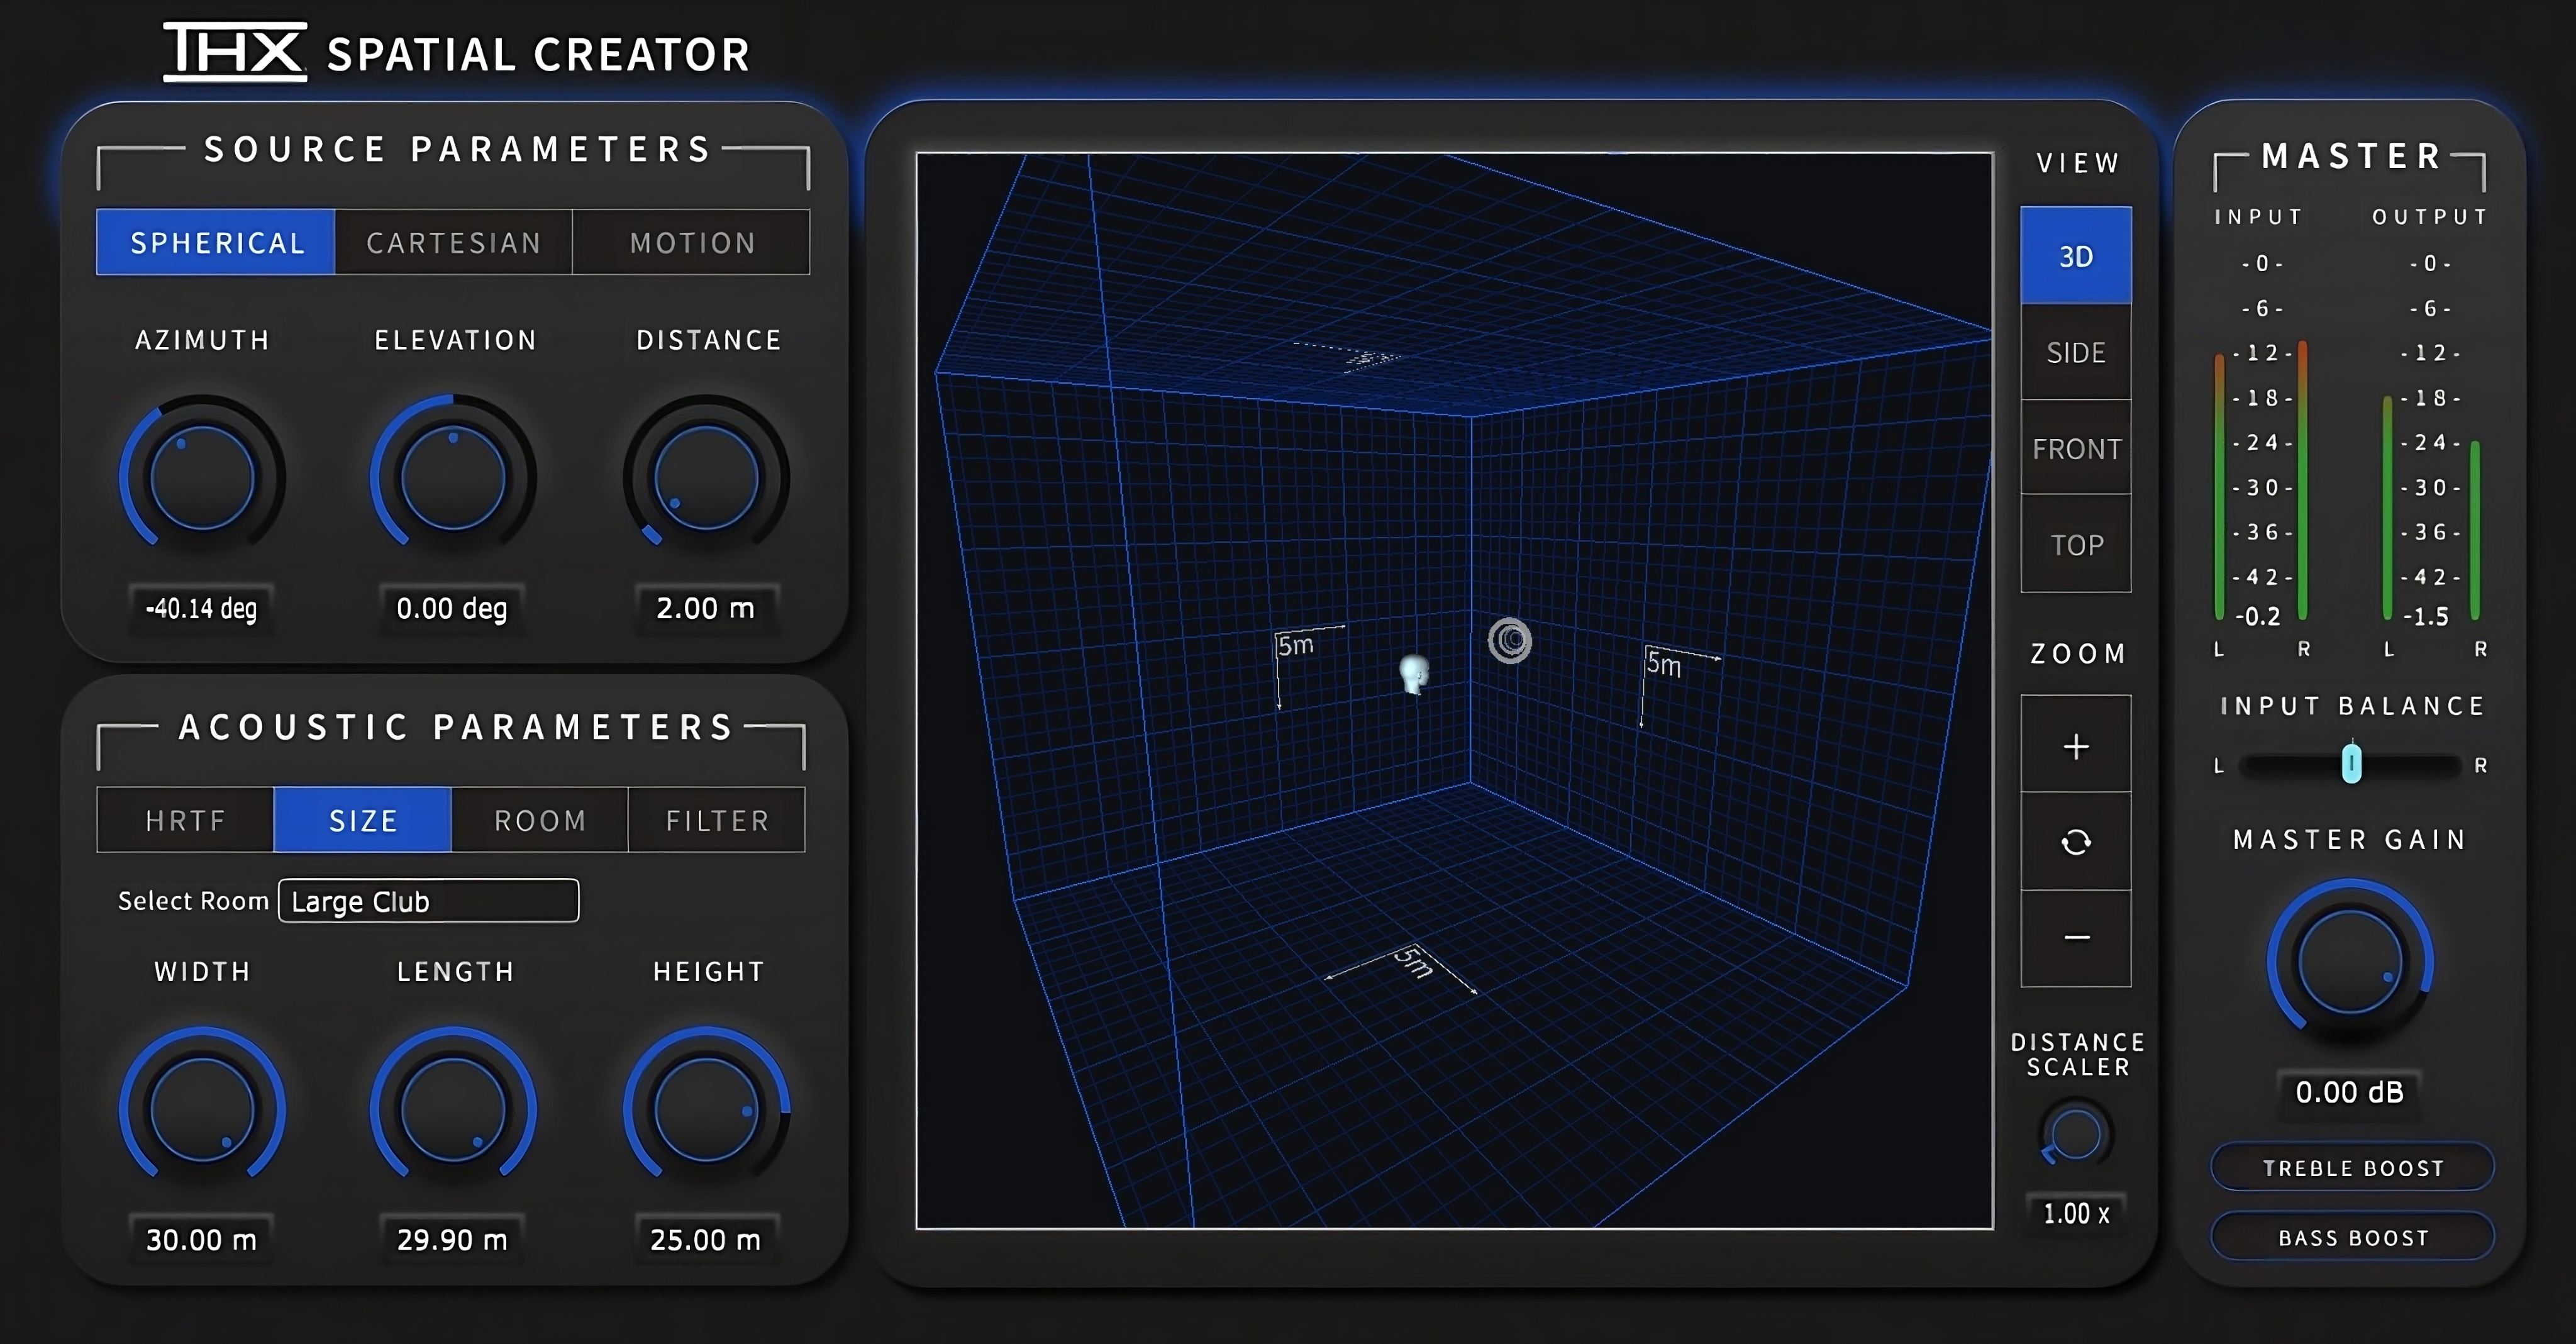Click the Length knob
This screenshot has height=1344, width=2576.
453,1110
